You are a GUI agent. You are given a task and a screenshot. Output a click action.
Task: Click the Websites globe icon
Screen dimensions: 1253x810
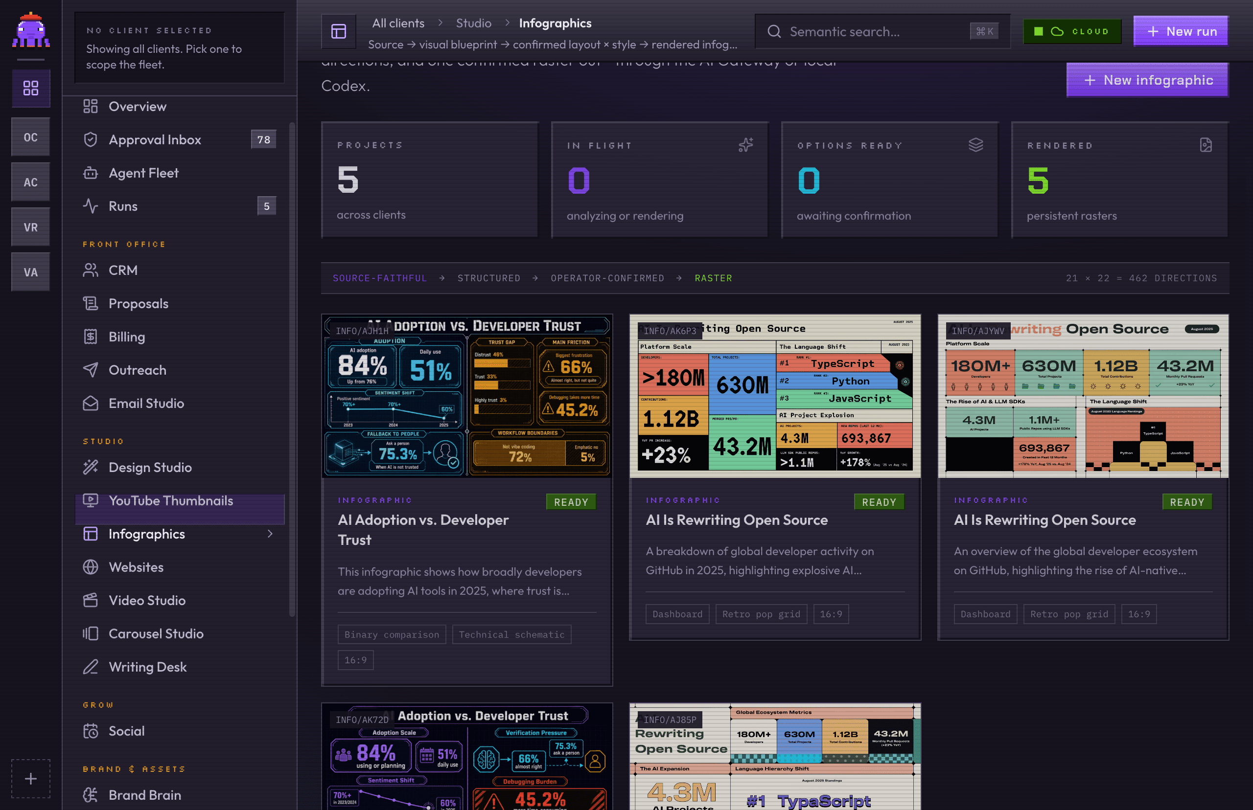click(x=91, y=567)
